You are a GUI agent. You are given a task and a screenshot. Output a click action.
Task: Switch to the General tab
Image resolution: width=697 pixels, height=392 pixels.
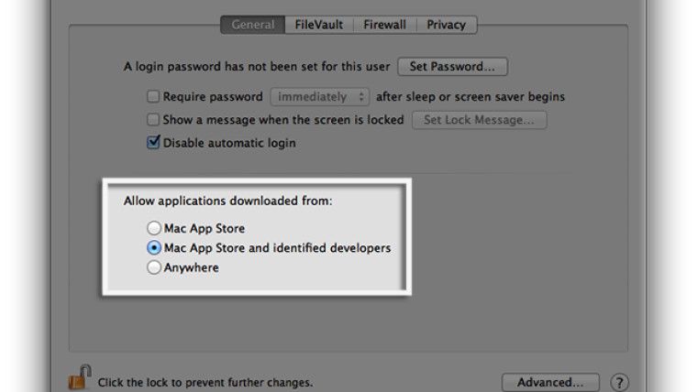pos(252,25)
